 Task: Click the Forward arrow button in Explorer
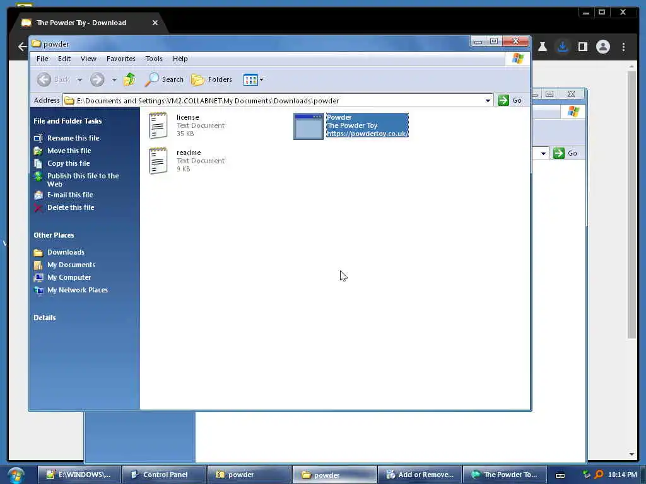[97, 79]
